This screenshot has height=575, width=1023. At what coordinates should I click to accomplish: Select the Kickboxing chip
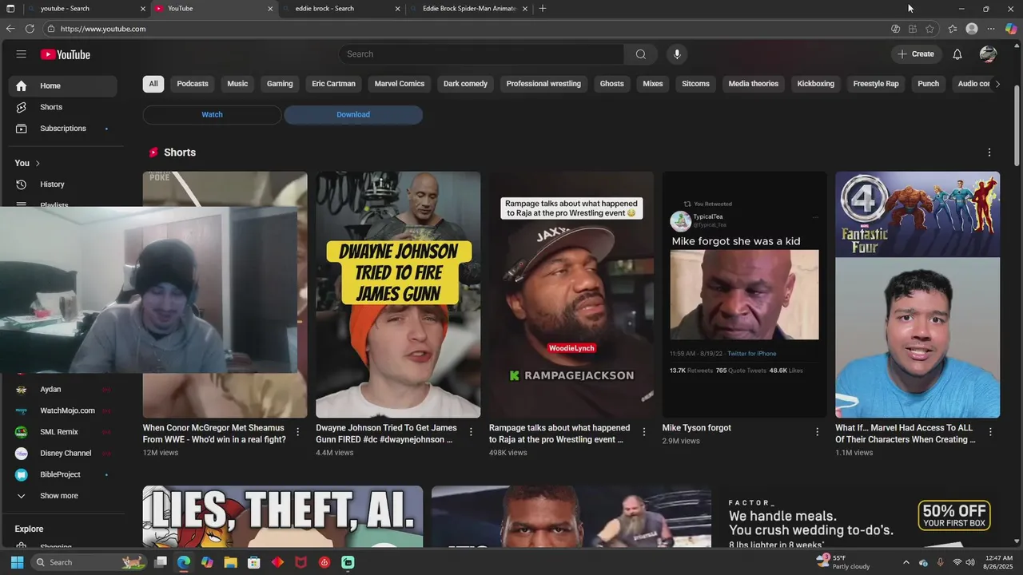(815, 84)
